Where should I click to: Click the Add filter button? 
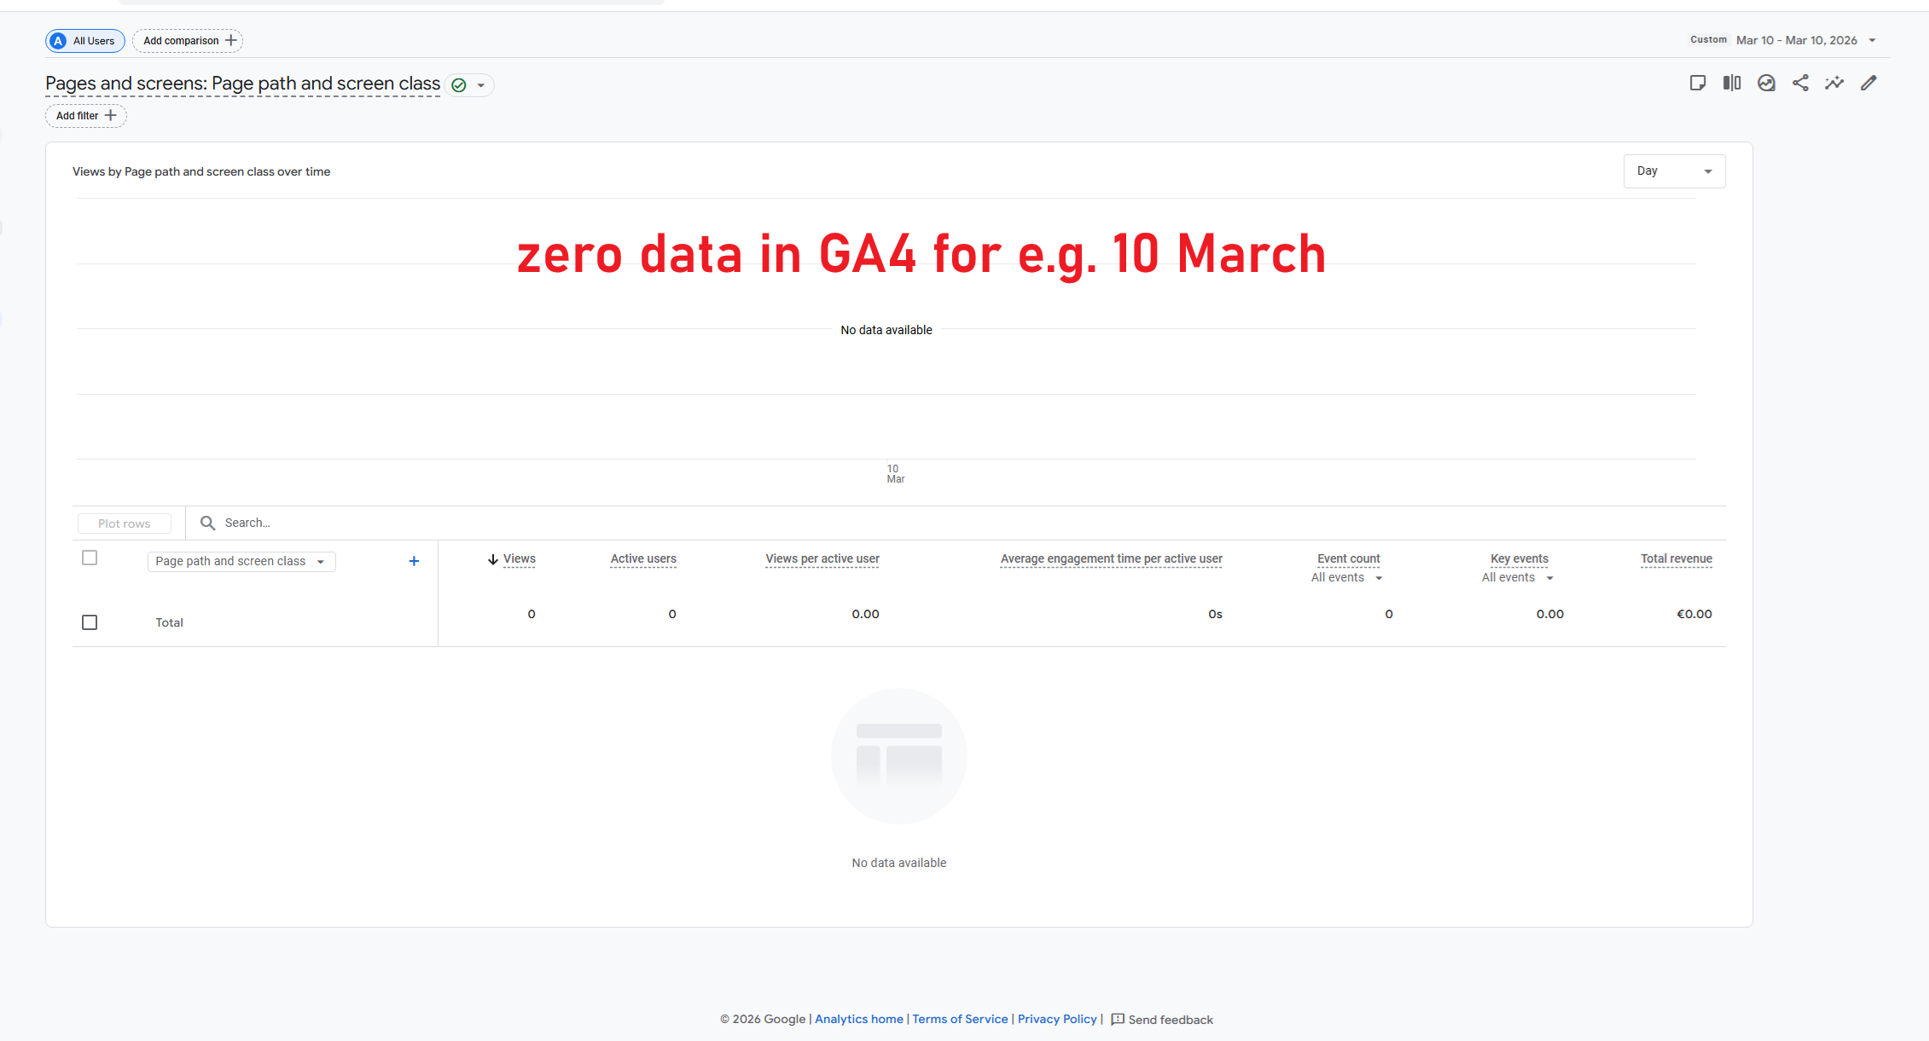[85, 116]
